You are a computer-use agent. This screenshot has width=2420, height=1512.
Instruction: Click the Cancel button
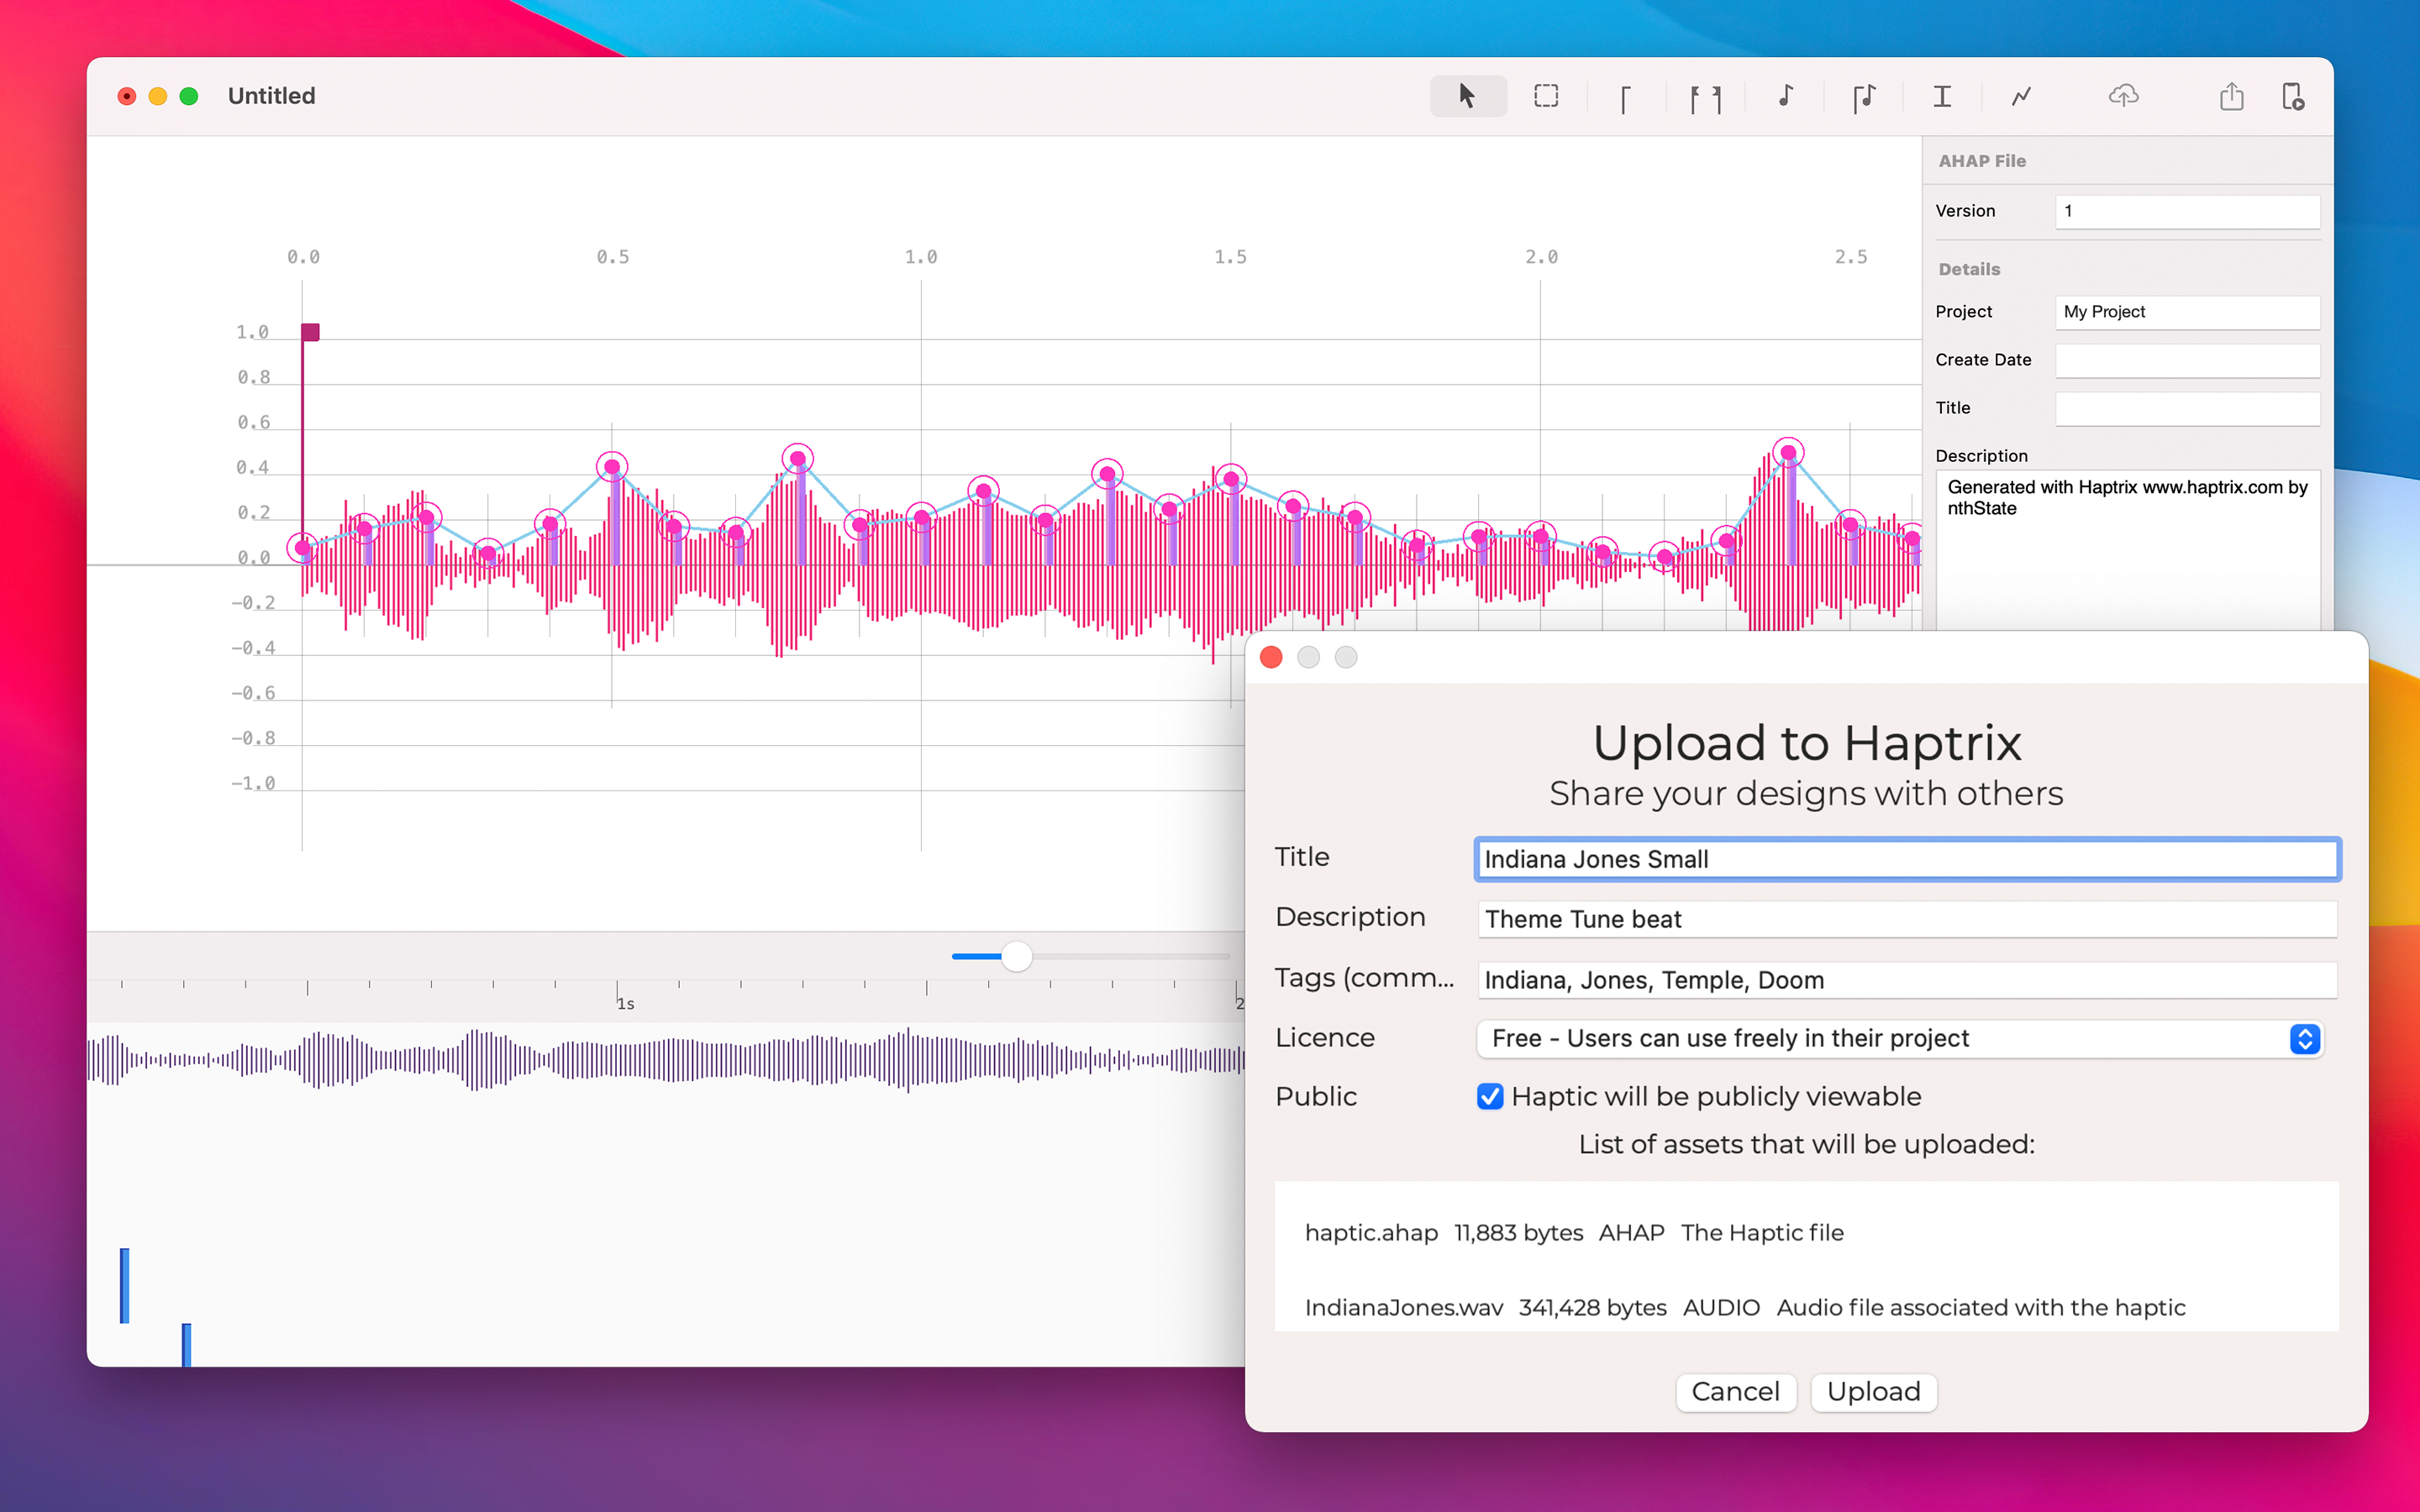(1735, 1391)
